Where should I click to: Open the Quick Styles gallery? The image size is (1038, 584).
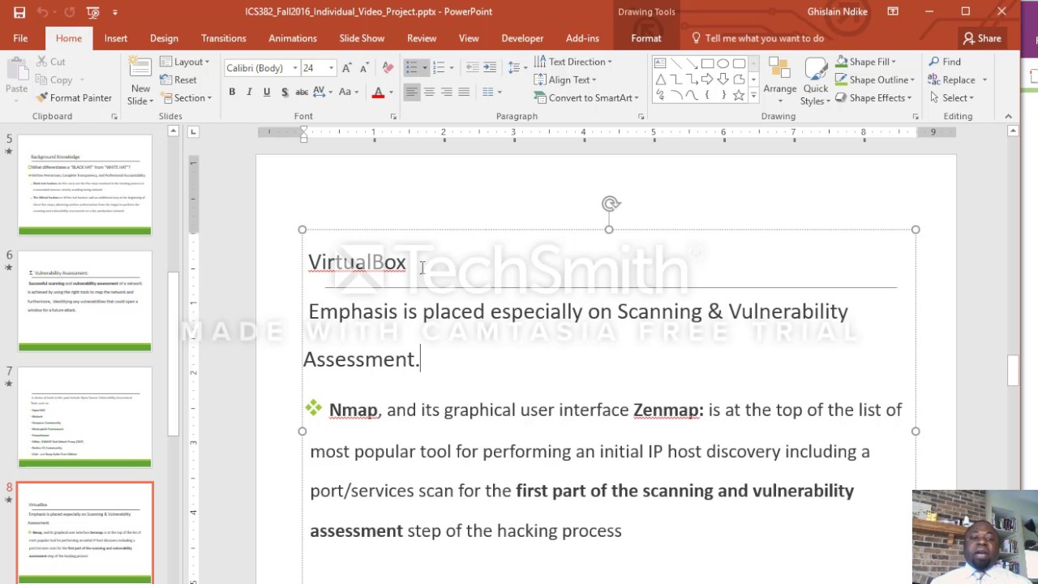(x=816, y=81)
